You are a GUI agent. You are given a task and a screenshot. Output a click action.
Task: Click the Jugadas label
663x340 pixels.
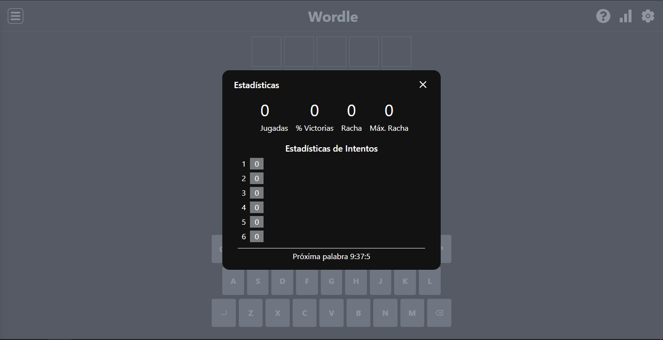274,128
